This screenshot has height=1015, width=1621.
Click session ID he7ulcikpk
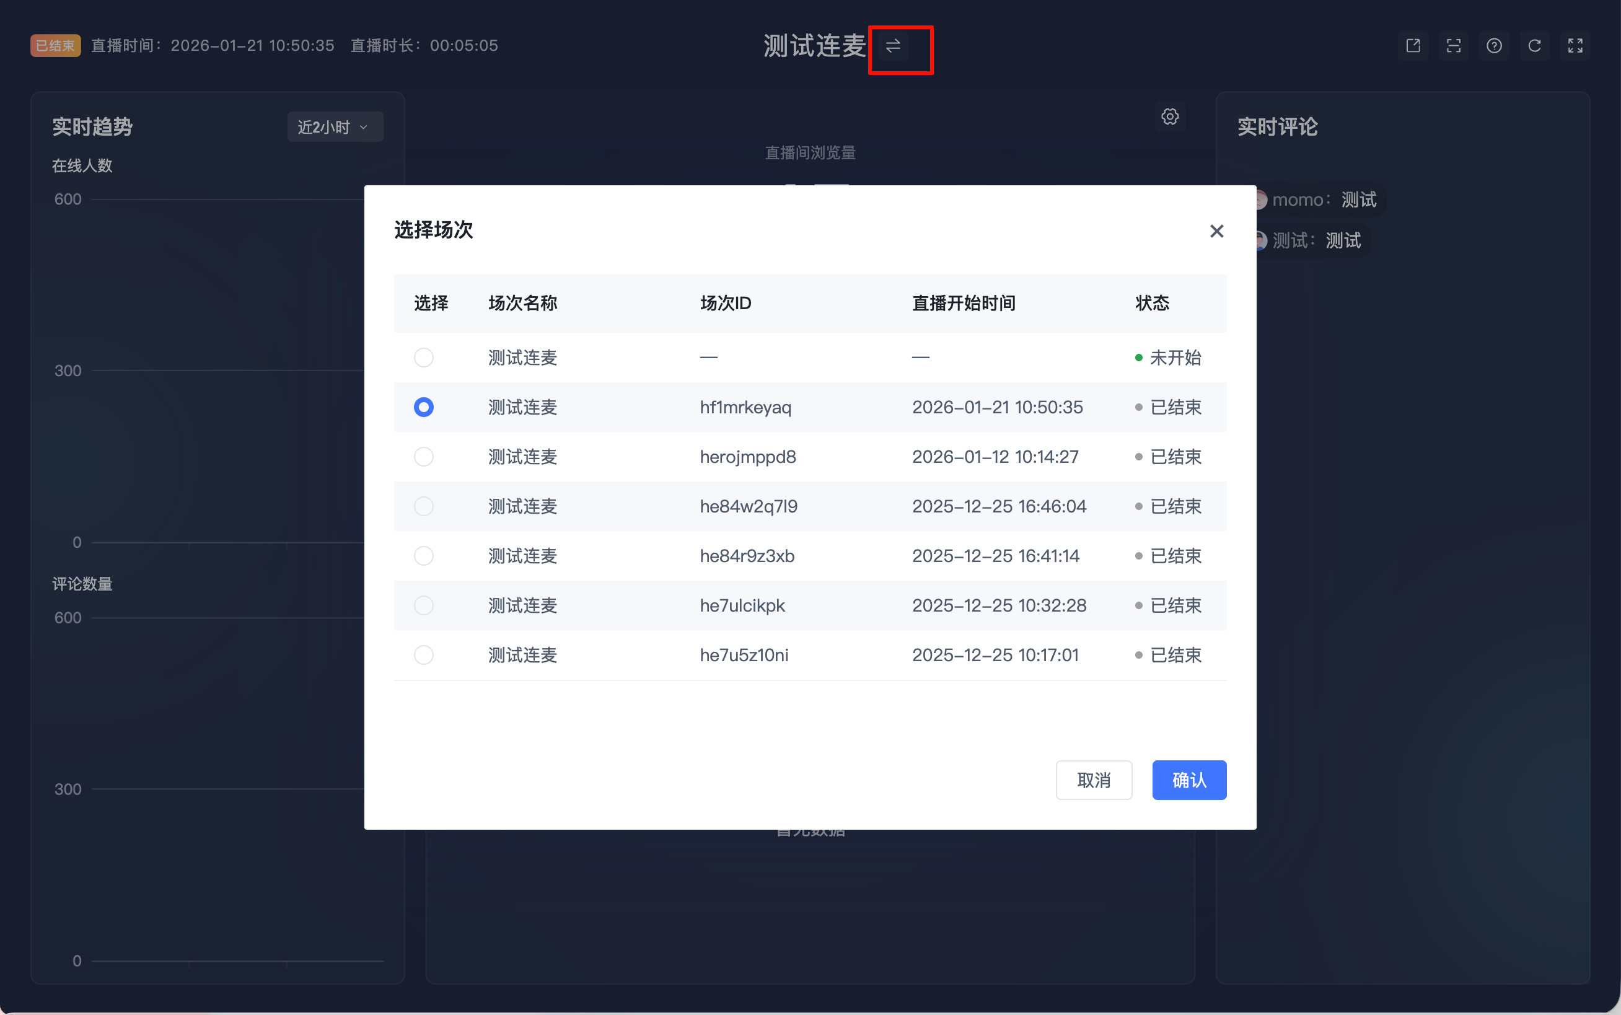(x=742, y=605)
